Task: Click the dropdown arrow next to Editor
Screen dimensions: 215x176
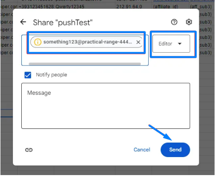Action: [x=180, y=44]
